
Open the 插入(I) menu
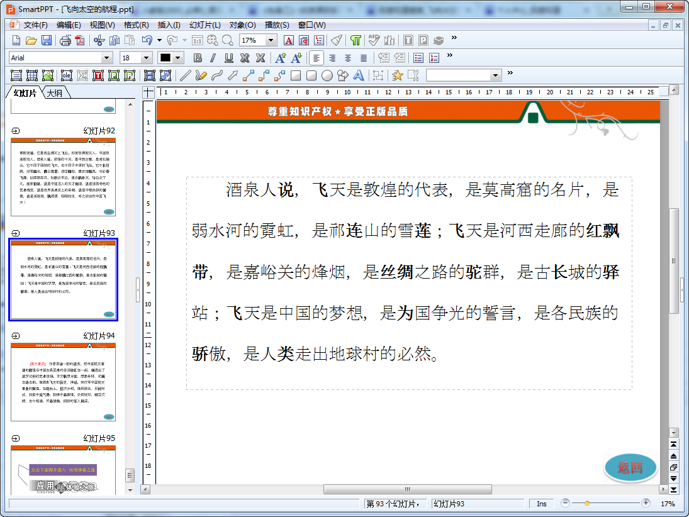click(x=169, y=25)
